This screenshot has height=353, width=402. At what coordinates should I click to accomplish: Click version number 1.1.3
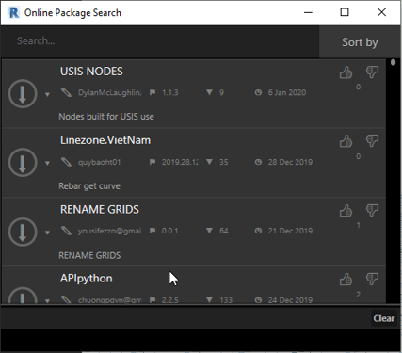pos(169,92)
